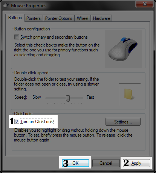This screenshot has height=173, width=156.
Task: Click the Switch primary buttons label text
Action: coord(54,37)
